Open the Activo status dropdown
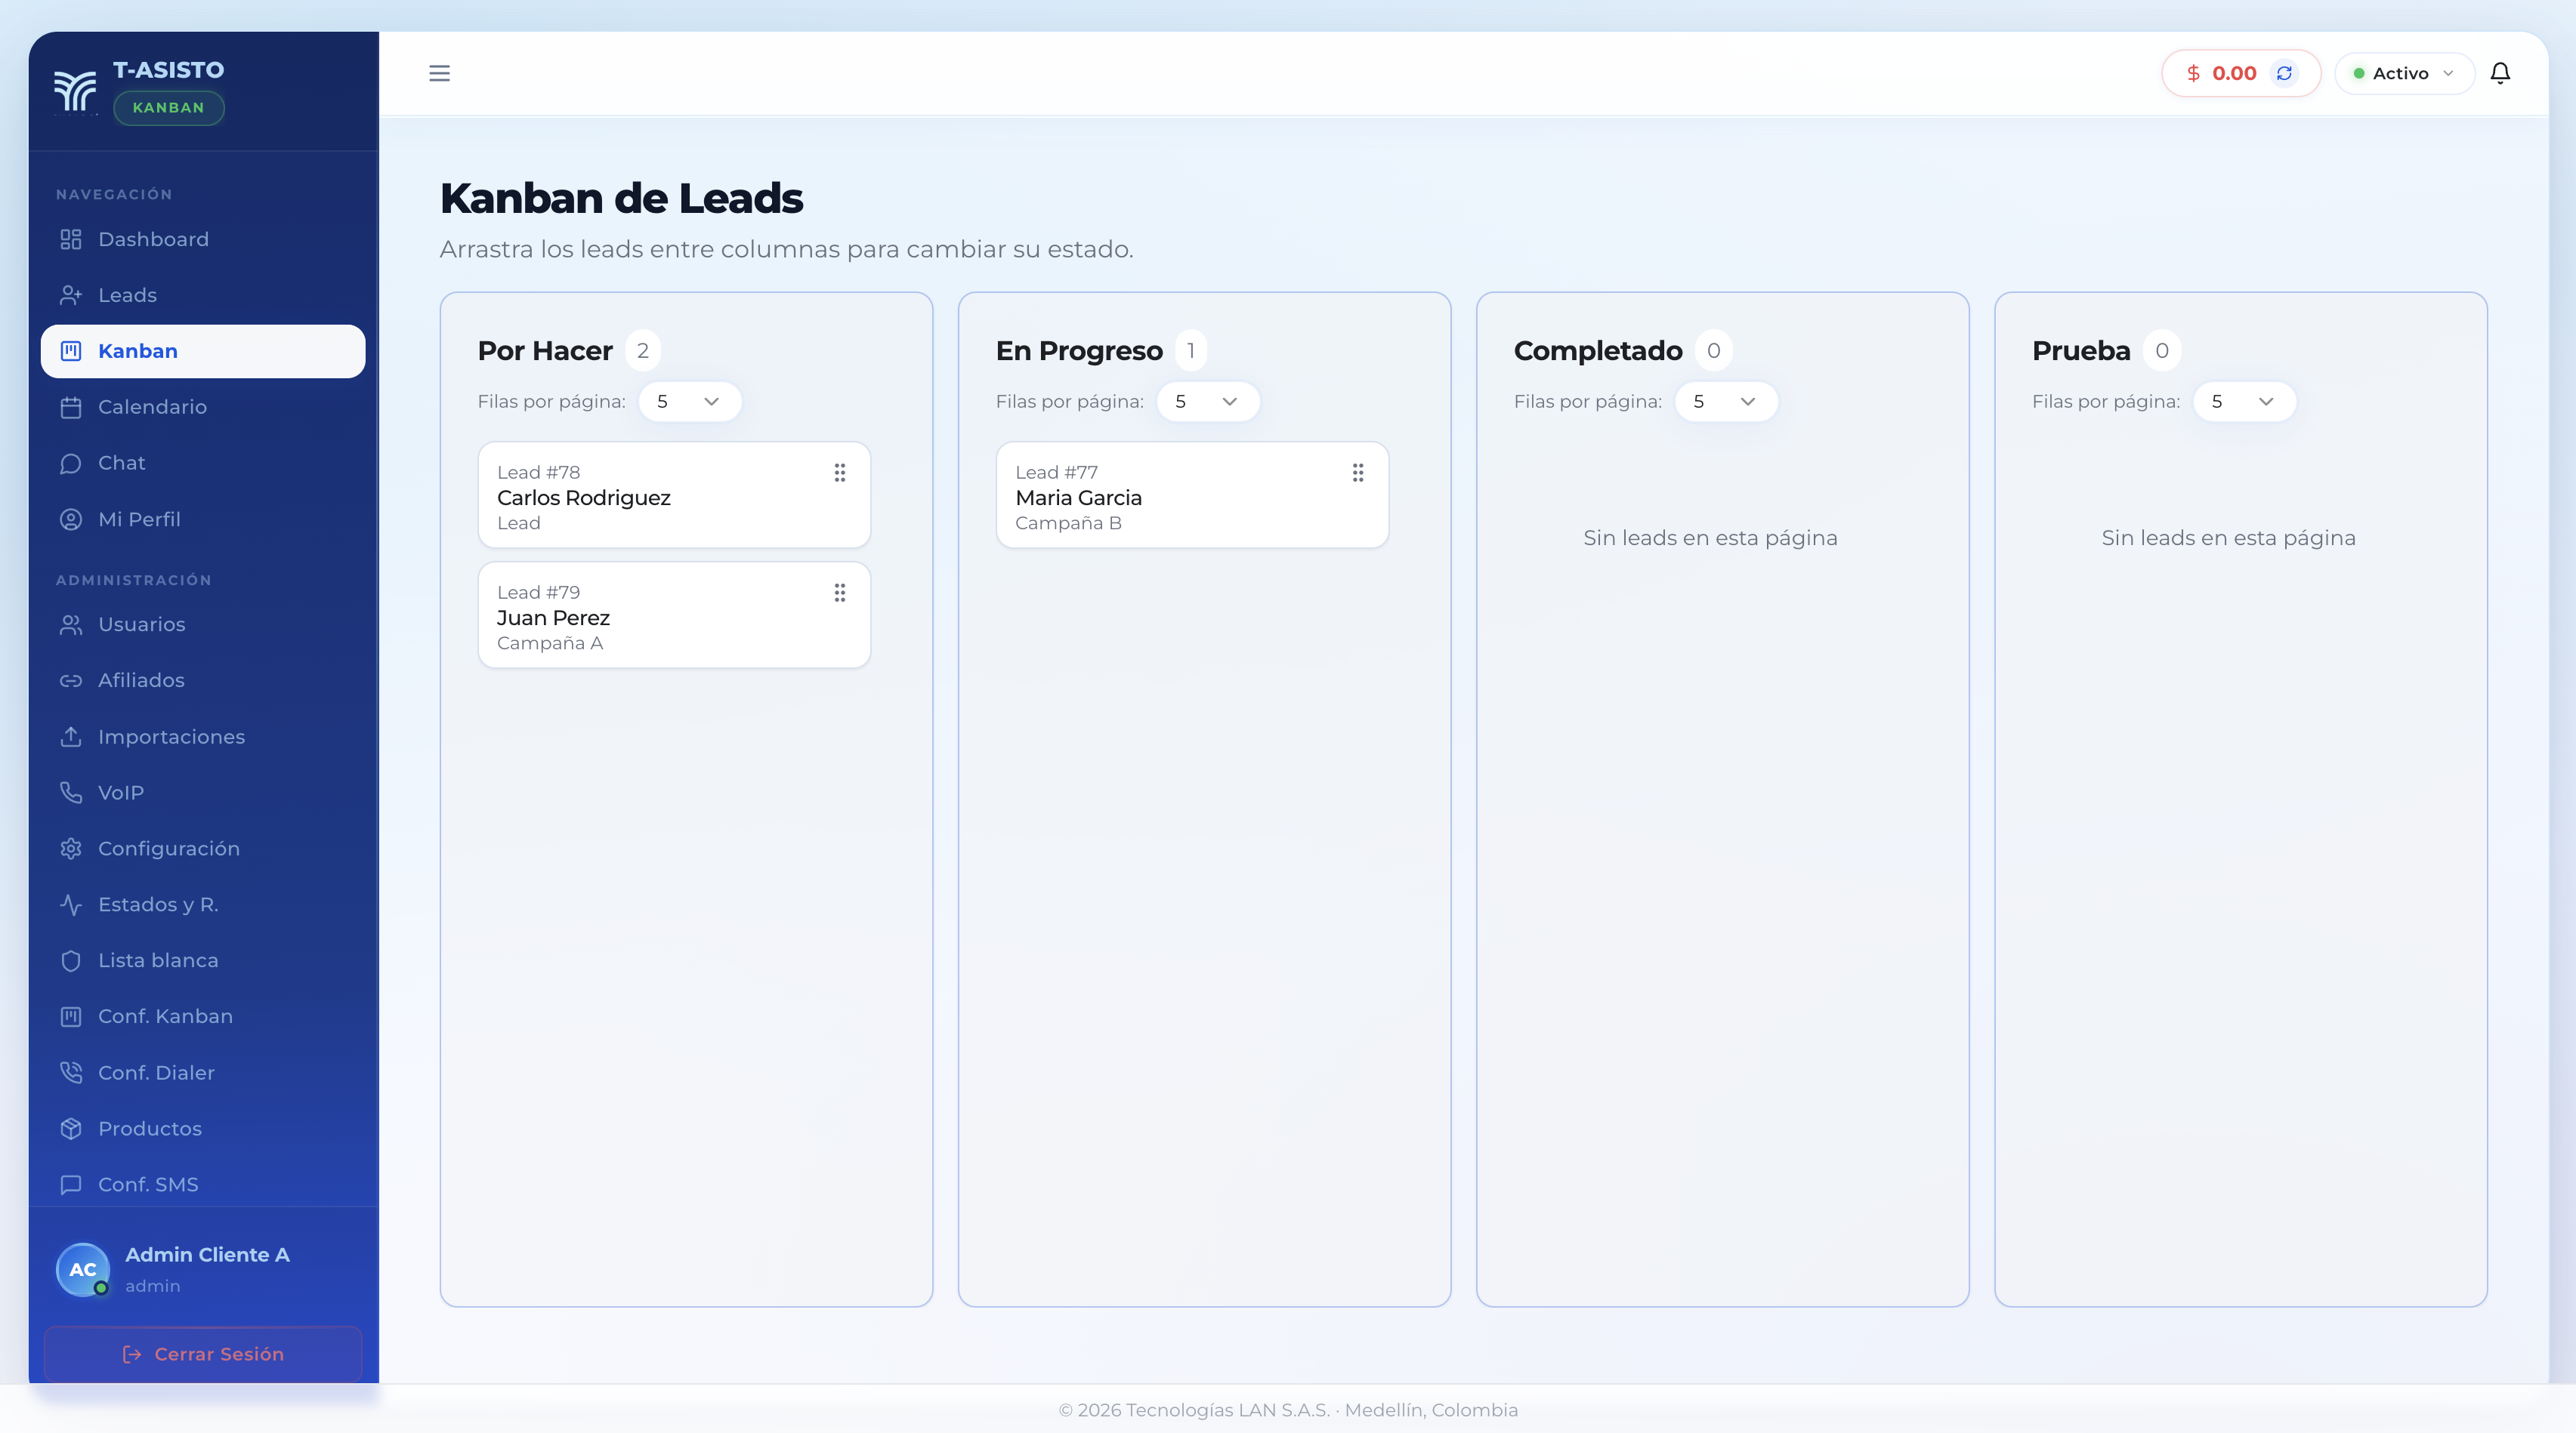Viewport: 2576px width, 1433px height. (2404, 73)
